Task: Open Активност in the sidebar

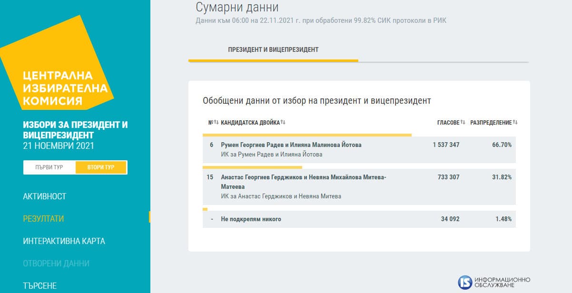Action: (45, 196)
